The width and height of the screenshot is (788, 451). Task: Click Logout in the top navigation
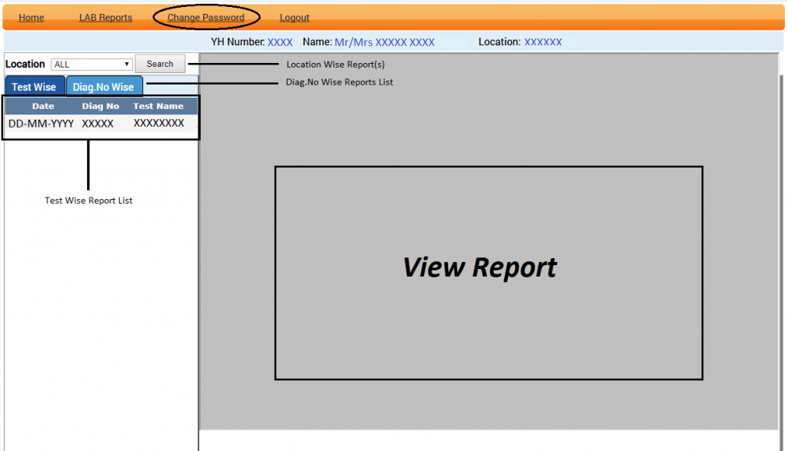(294, 18)
